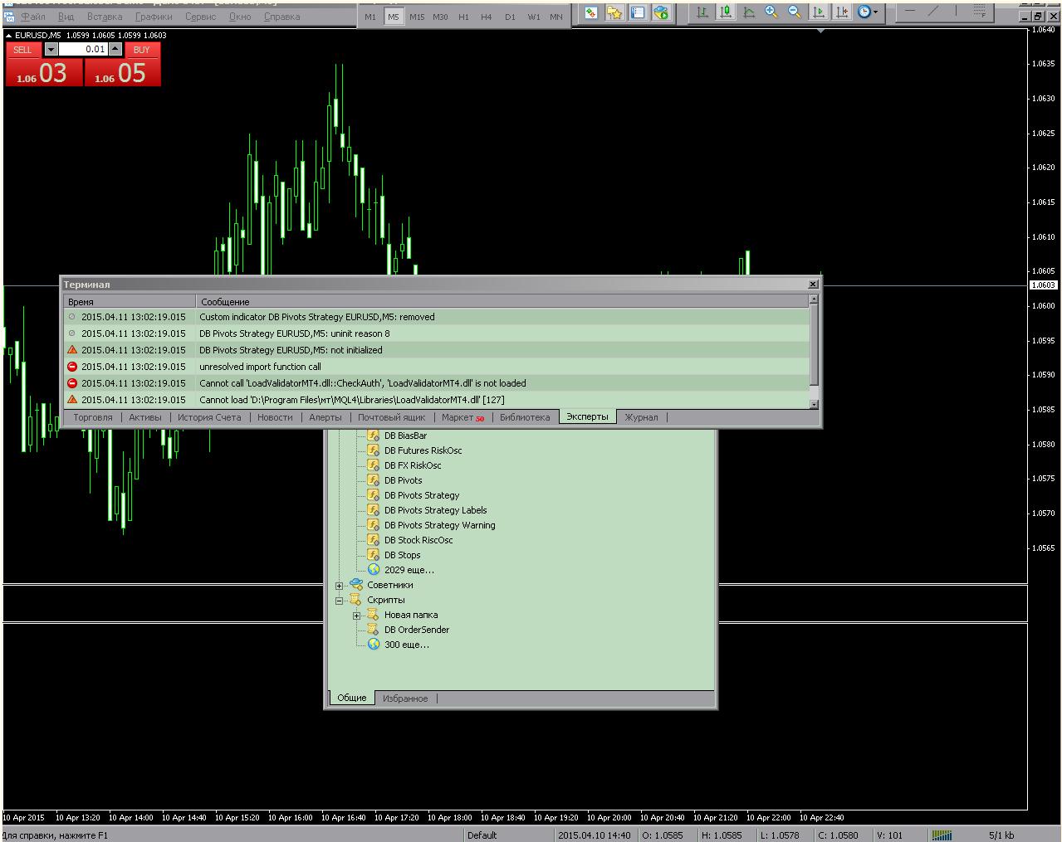Decrease trade volume with down arrow

coord(51,49)
